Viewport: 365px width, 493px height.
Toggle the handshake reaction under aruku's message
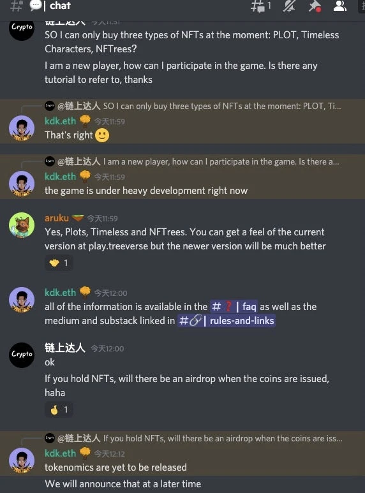pyautogui.click(x=59, y=263)
